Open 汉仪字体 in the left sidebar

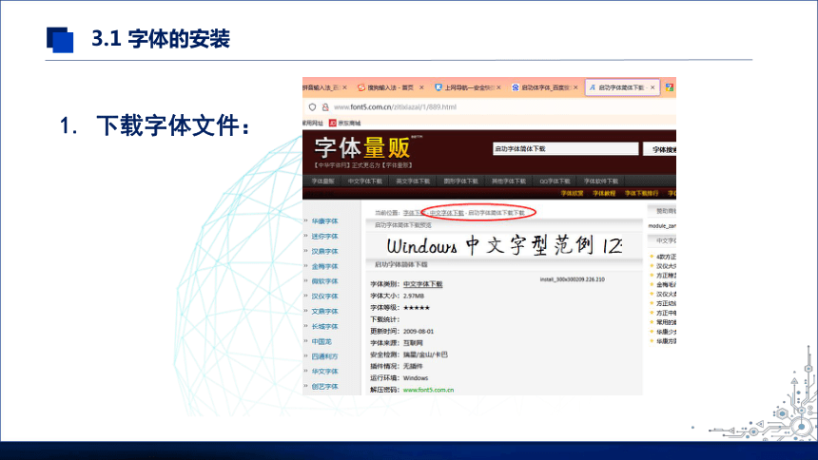coord(325,297)
